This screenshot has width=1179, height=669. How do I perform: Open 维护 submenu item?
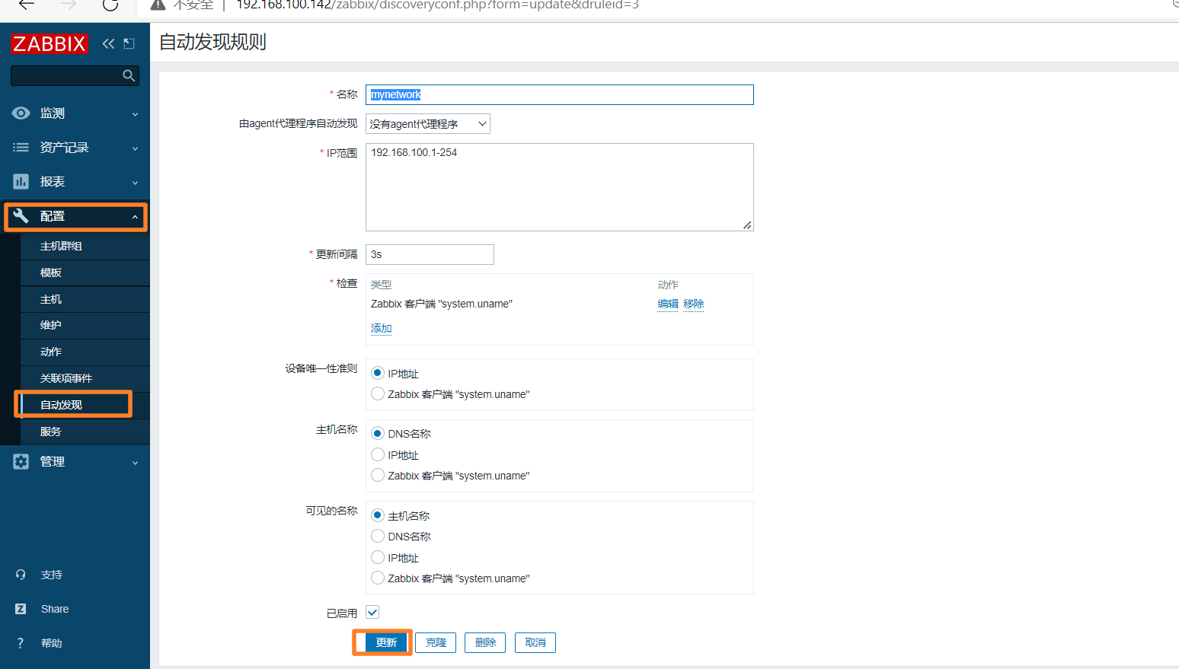85,325
